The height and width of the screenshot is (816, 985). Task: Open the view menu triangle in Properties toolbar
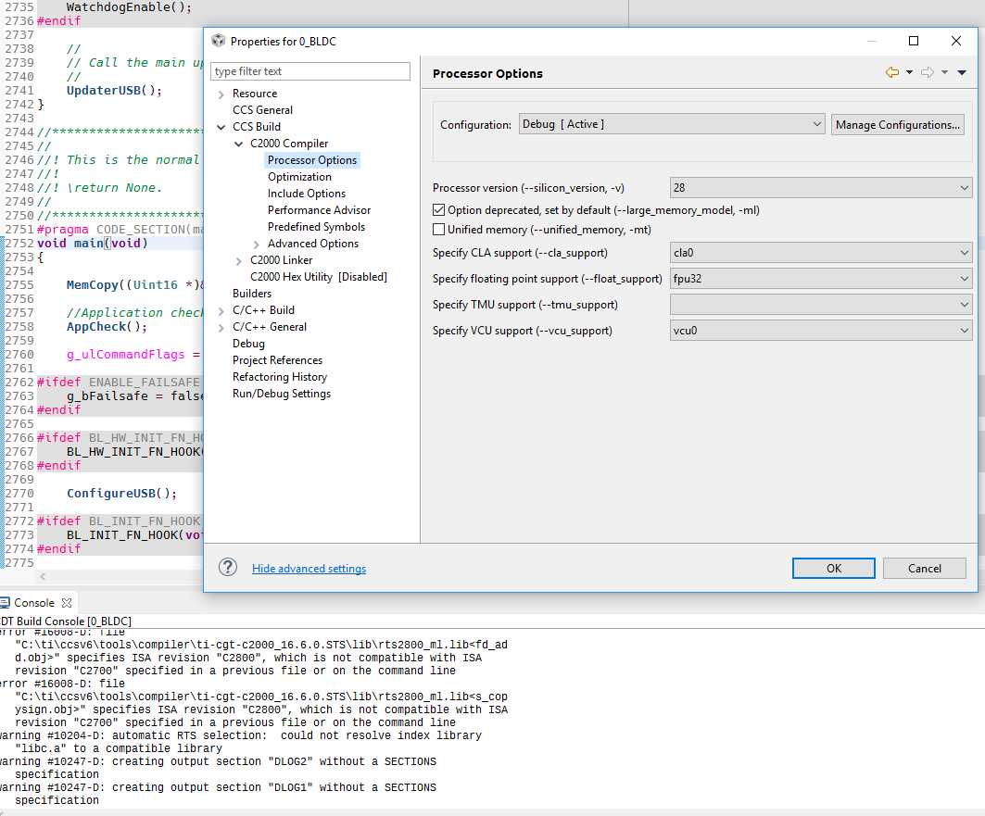[x=961, y=71]
